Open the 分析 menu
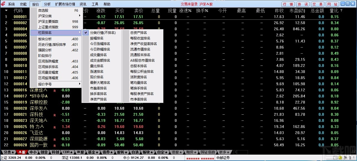Screen dimensions: 357x161 point(47,4)
